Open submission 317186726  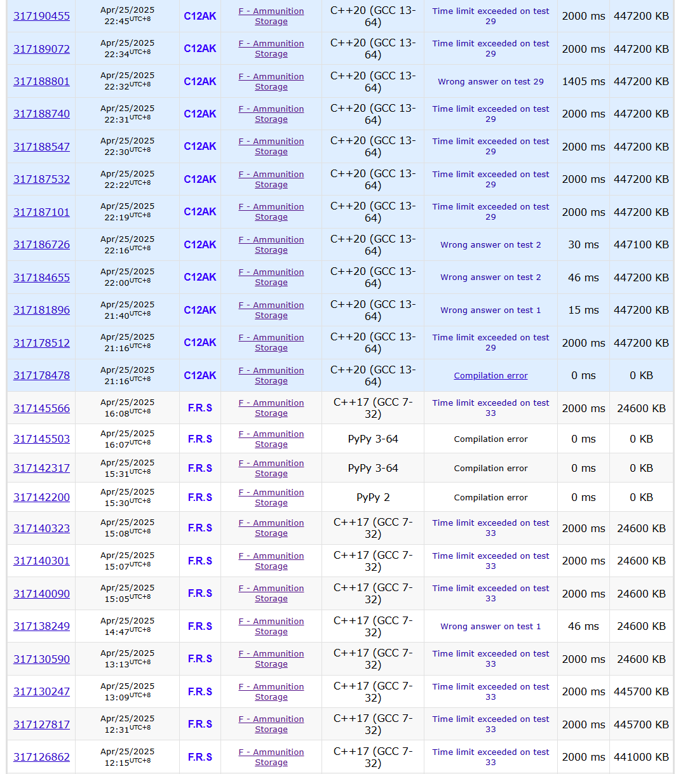point(41,244)
